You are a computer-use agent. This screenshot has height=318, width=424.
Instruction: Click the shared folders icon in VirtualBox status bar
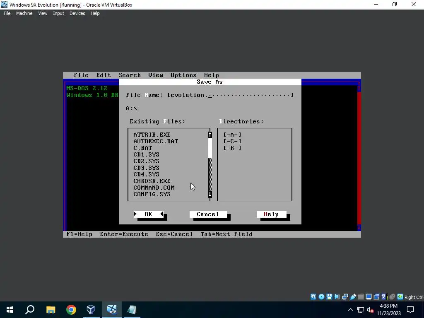pos(361,296)
